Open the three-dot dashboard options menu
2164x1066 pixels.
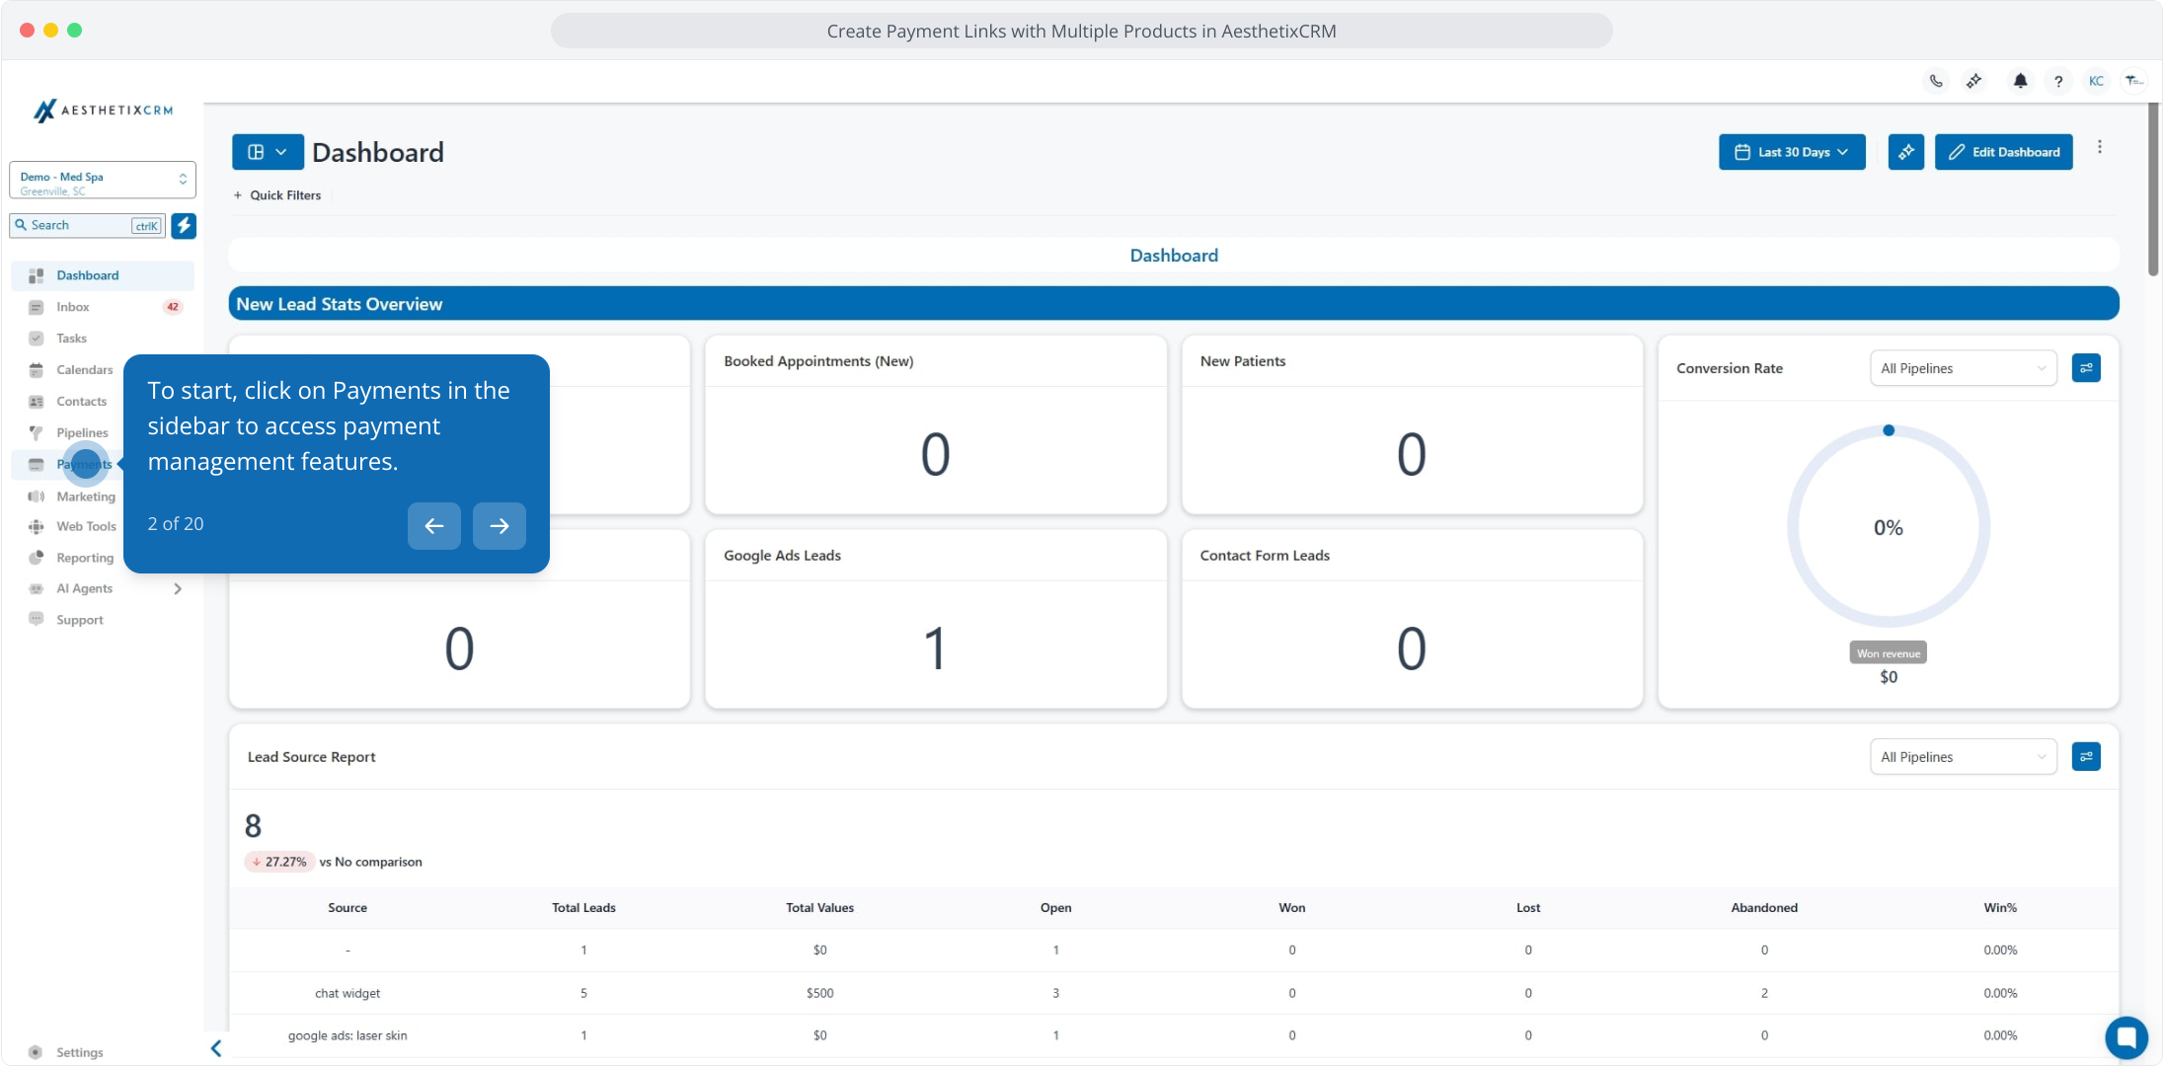(x=2100, y=147)
